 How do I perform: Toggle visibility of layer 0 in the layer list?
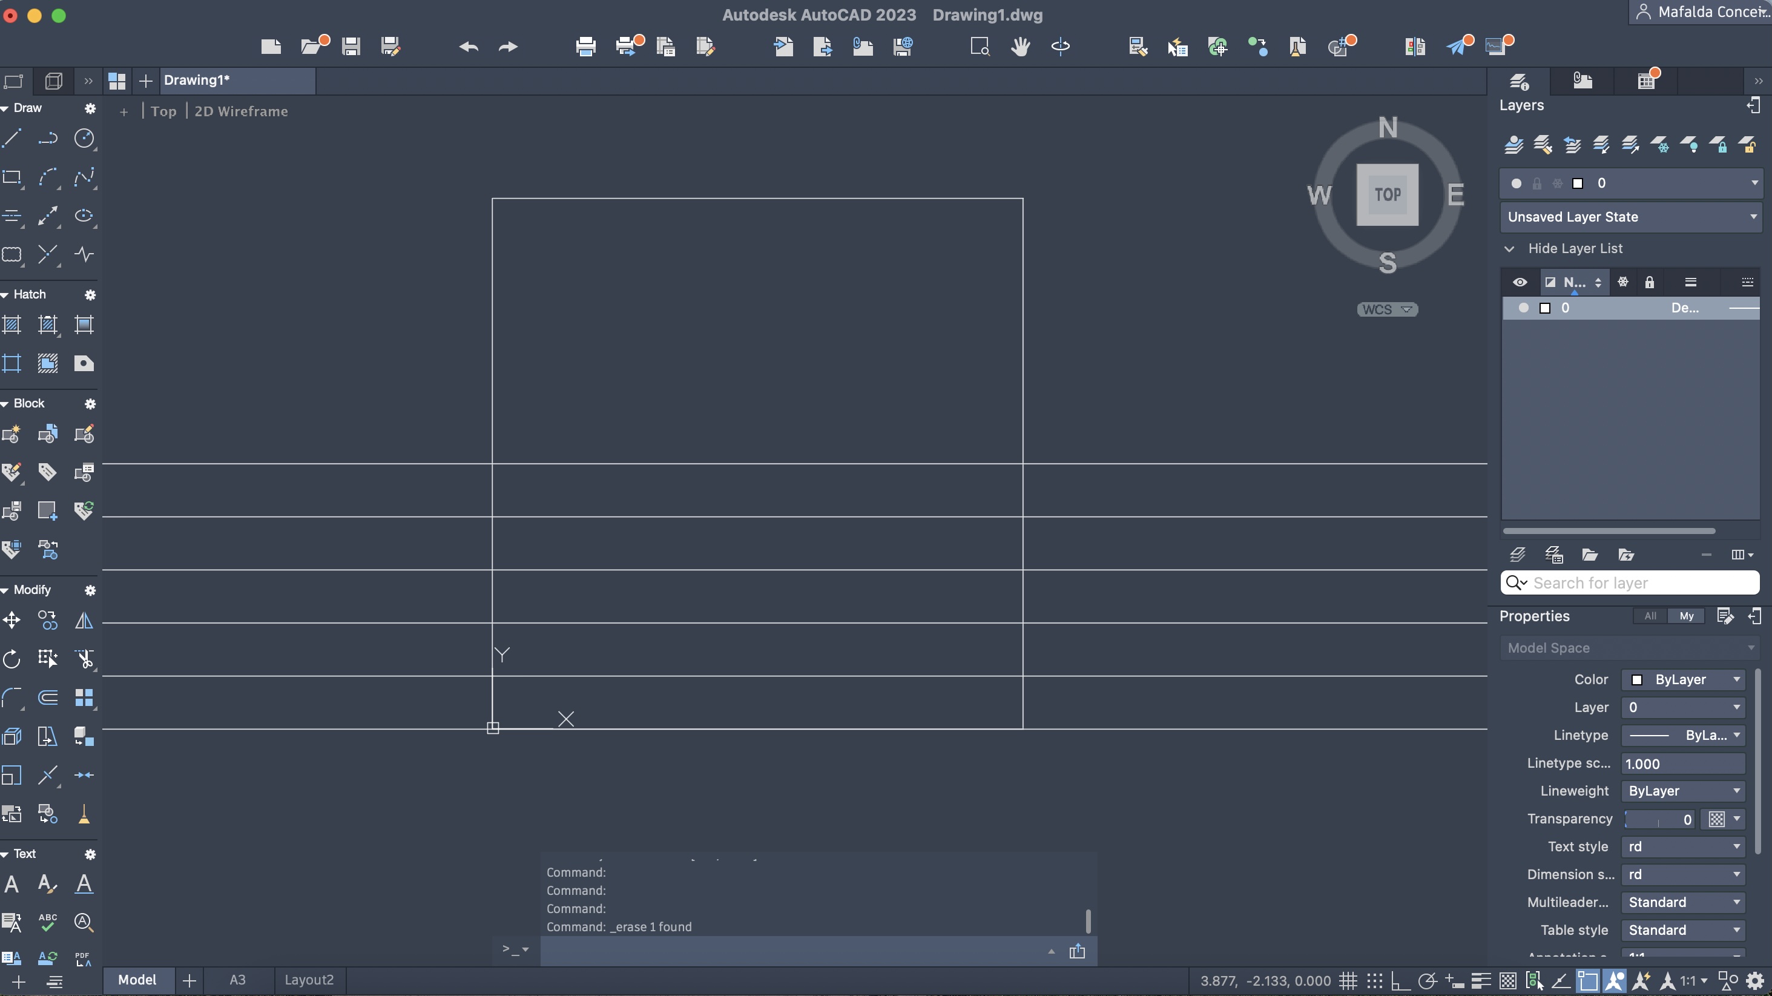[x=1523, y=308]
